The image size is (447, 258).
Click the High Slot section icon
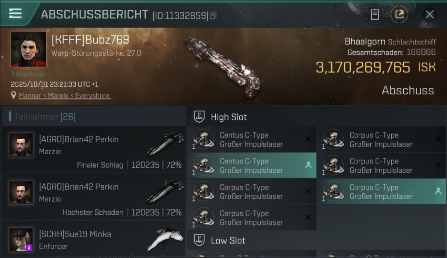[199, 117]
